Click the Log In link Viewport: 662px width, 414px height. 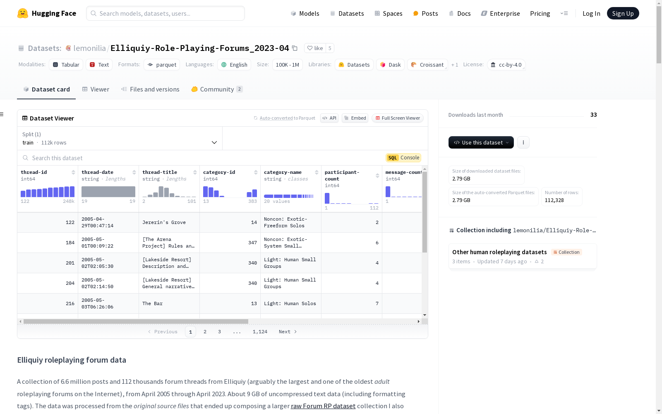[591, 13]
